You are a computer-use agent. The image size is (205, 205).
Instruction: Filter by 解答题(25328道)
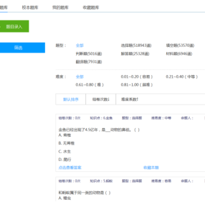pyautogui.click(x=135, y=54)
